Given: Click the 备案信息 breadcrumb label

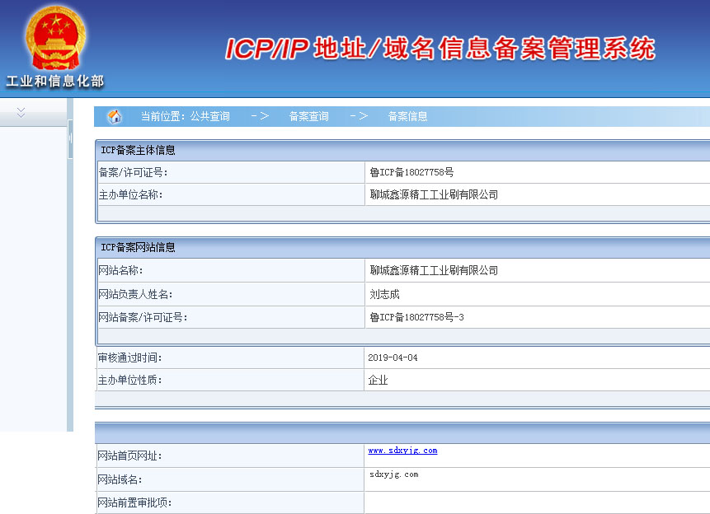Looking at the screenshot, I should 407,116.
